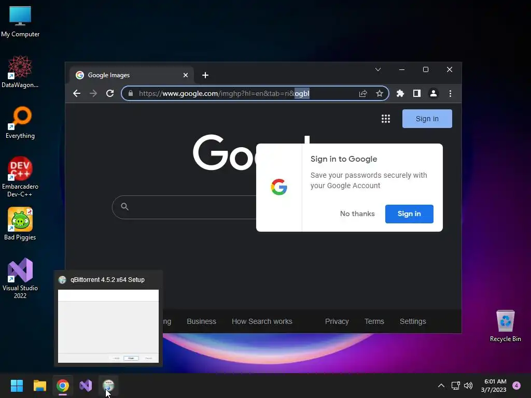Image resolution: width=531 pixels, height=398 pixels.
Task: Open the Business footer link
Action: pos(202,321)
